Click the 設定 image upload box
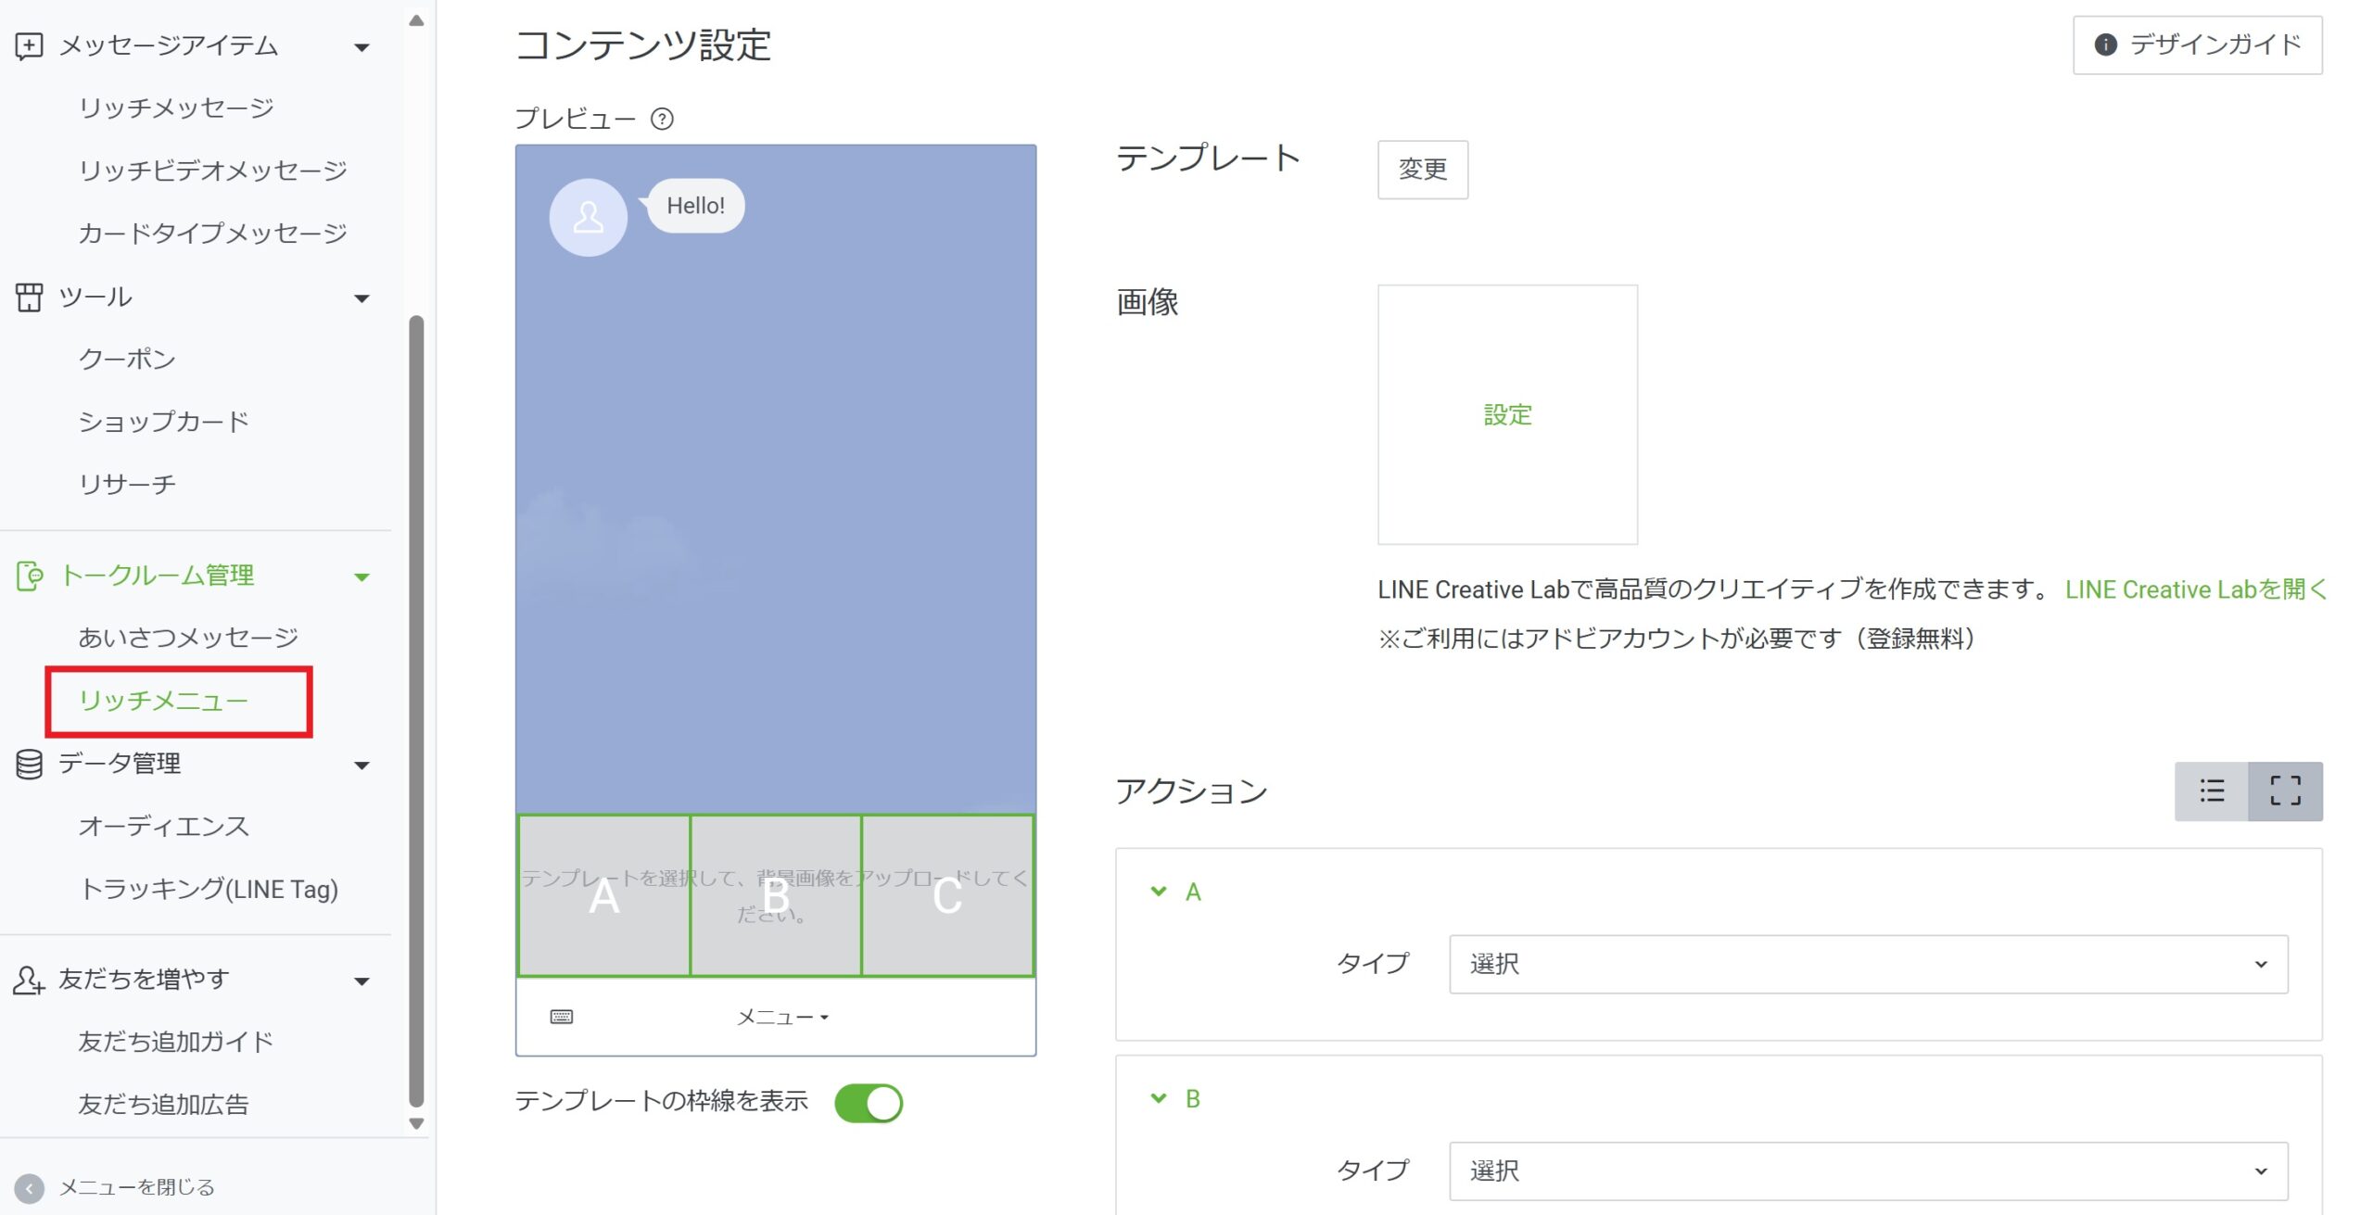This screenshot has height=1215, width=2373. pyautogui.click(x=1507, y=414)
